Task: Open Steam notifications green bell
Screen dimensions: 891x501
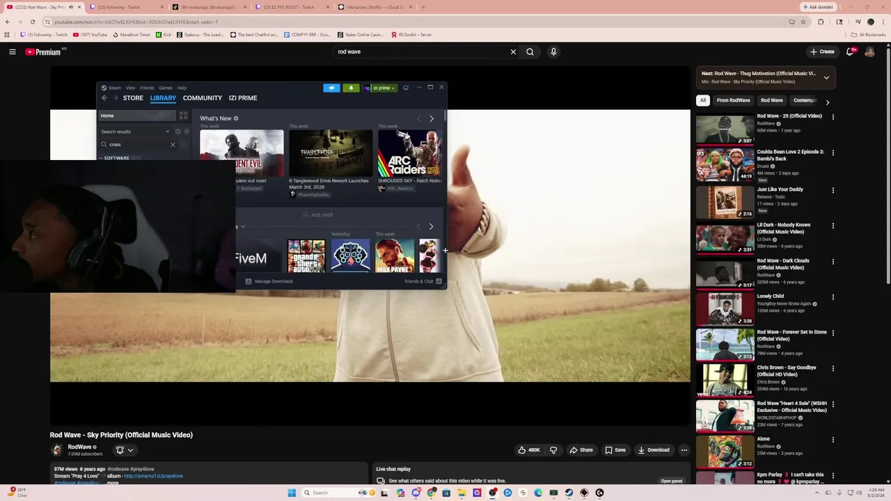Action: pyautogui.click(x=351, y=88)
